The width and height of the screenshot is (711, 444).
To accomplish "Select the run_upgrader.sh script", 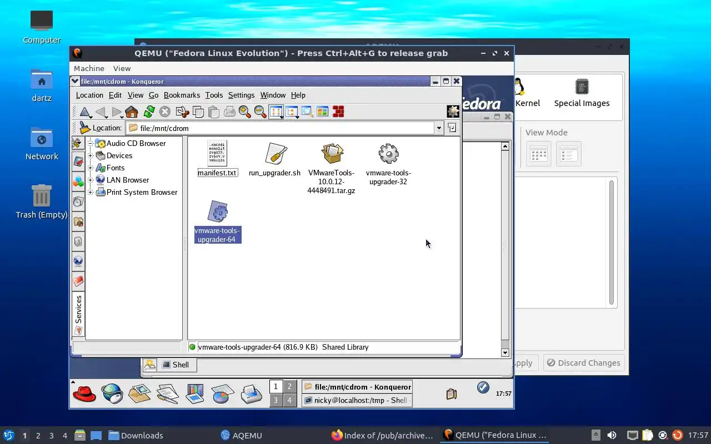I will click(274, 159).
